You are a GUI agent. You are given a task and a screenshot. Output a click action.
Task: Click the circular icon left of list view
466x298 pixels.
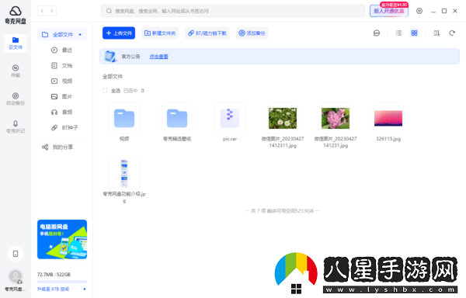pos(377,33)
